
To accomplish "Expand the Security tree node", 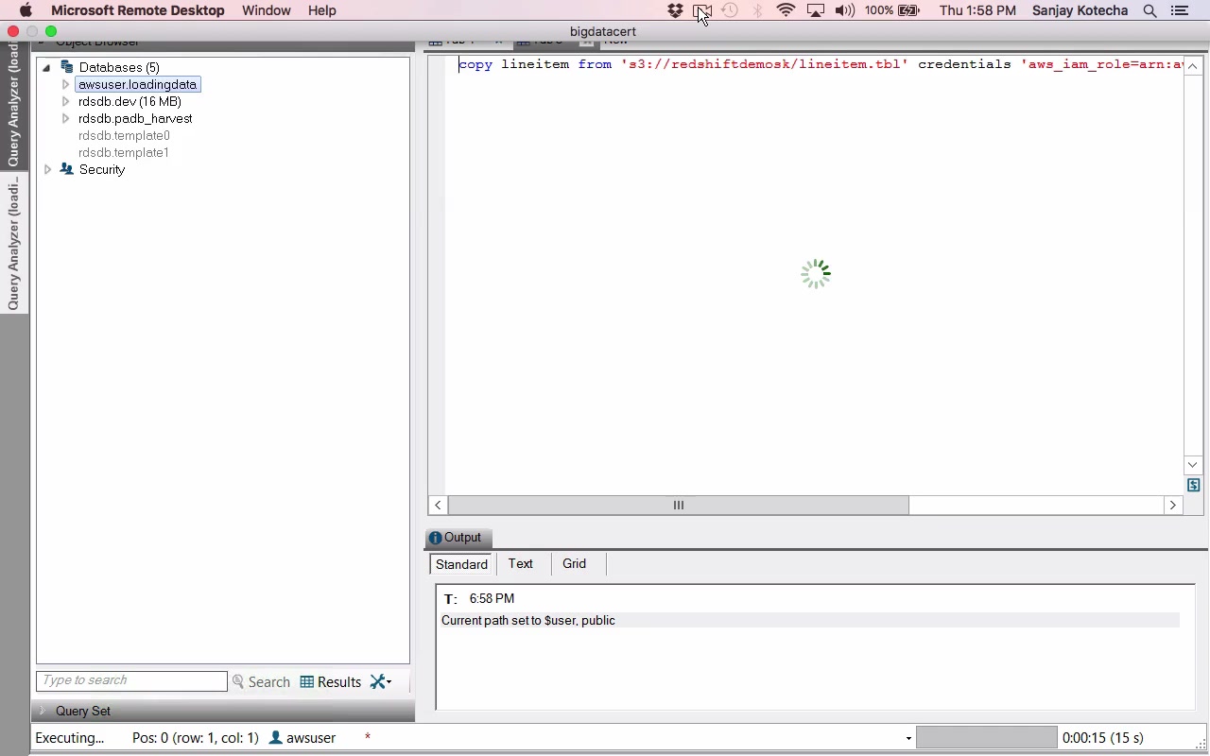I will (x=47, y=169).
